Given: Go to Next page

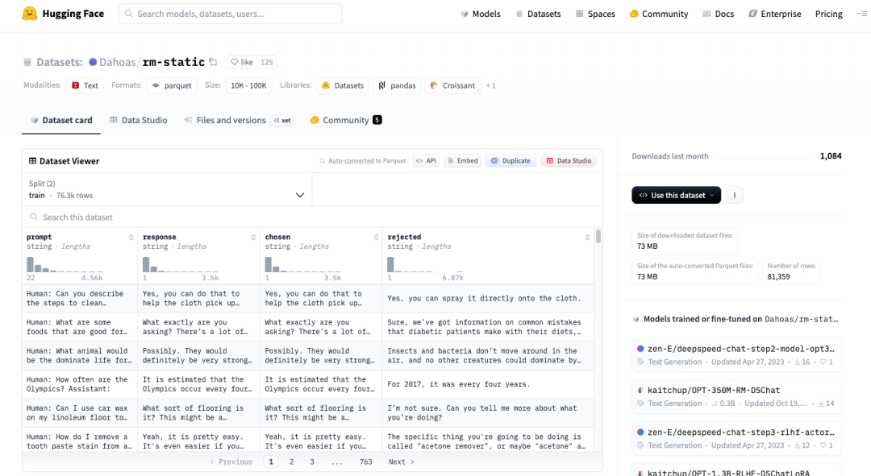Looking at the screenshot, I should tap(401, 462).
